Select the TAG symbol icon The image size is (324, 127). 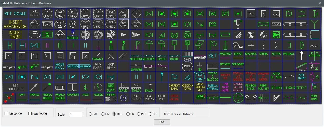click(x=47, y=24)
